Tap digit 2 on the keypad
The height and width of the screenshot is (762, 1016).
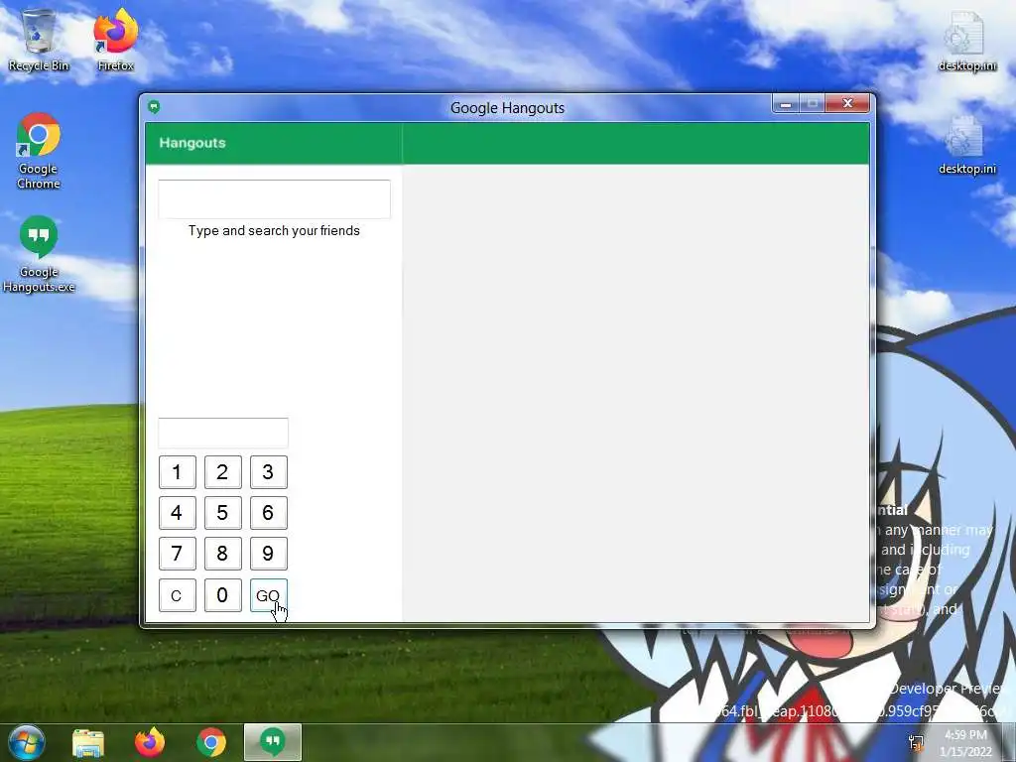pos(223,471)
